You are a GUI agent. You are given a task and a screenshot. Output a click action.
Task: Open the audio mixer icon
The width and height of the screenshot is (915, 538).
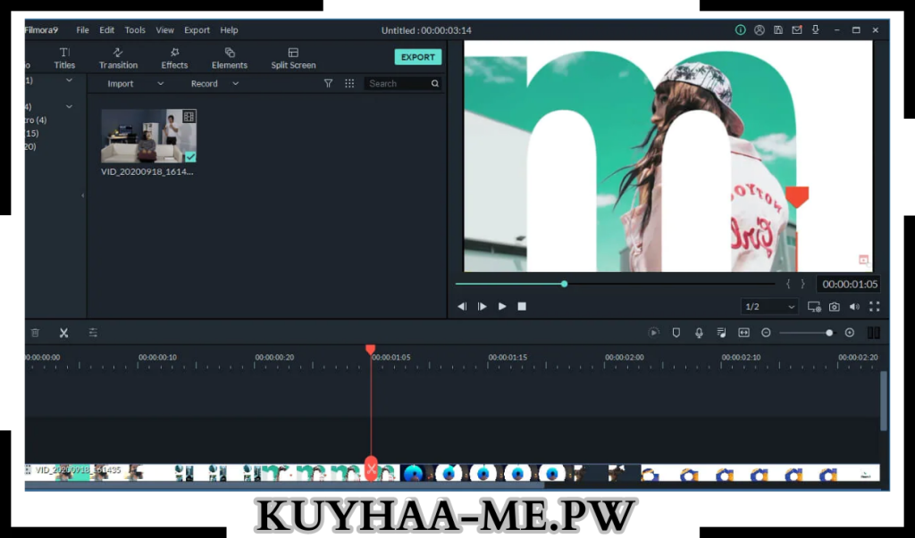pyautogui.click(x=721, y=333)
